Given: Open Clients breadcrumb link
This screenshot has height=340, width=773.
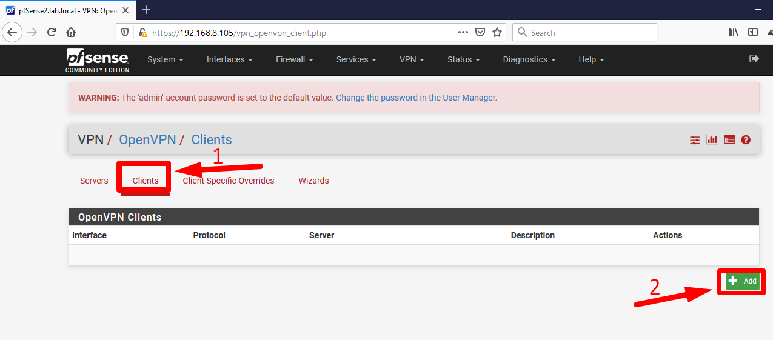Looking at the screenshot, I should [x=212, y=140].
